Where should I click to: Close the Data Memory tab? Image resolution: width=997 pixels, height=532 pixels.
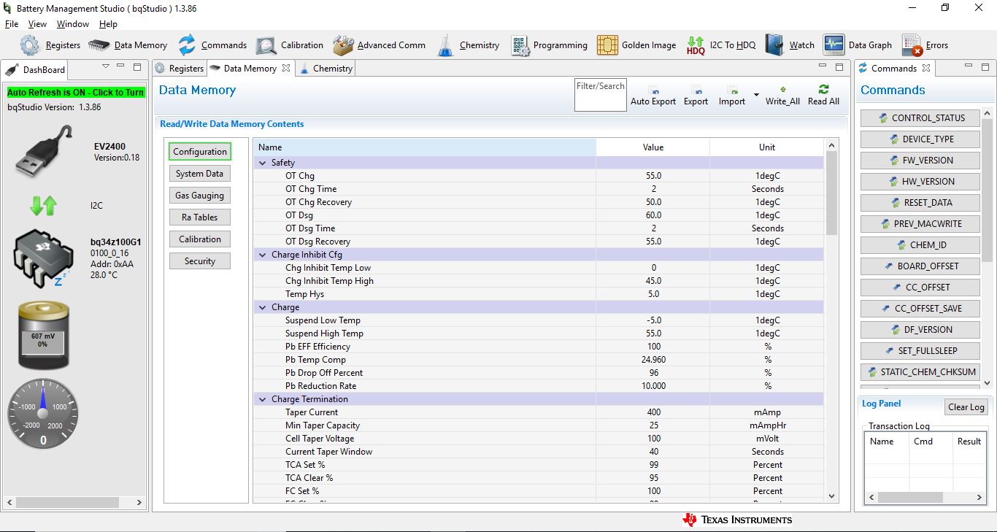point(286,68)
